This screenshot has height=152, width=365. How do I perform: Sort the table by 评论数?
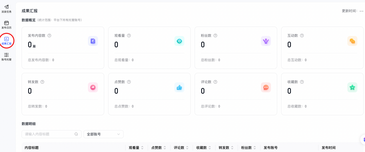click(x=187, y=148)
